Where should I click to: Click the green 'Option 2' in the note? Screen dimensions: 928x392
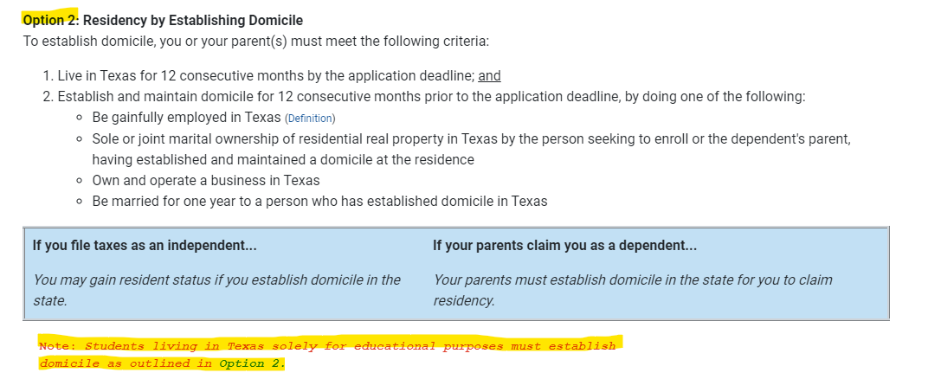pos(249,363)
